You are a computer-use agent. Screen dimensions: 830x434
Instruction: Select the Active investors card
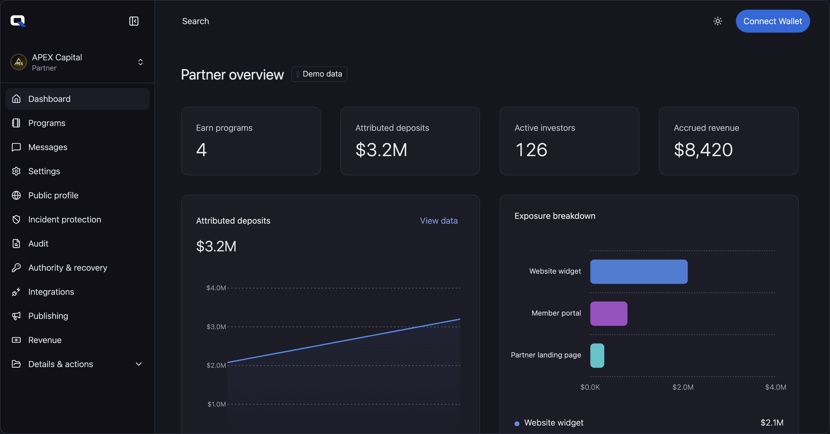569,141
